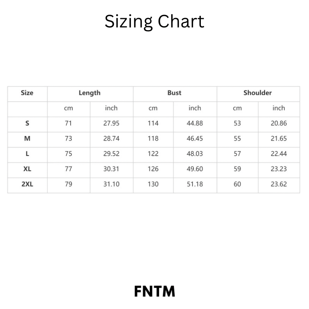The height and width of the screenshot is (309, 309).
Task: Click the S size row label
Action: coord(27,123)
